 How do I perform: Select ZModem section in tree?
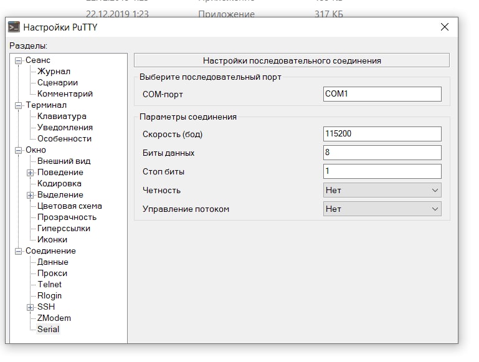point(54,318)
